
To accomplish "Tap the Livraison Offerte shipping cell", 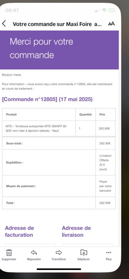I will 106,163.
